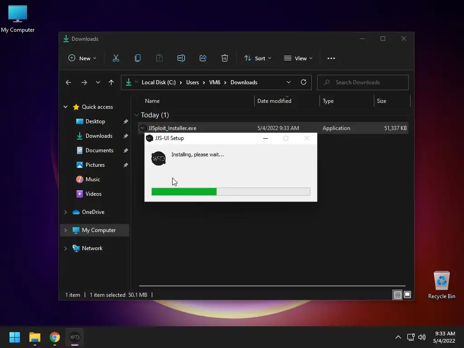Click the Rename icon in toolbar

181,58
